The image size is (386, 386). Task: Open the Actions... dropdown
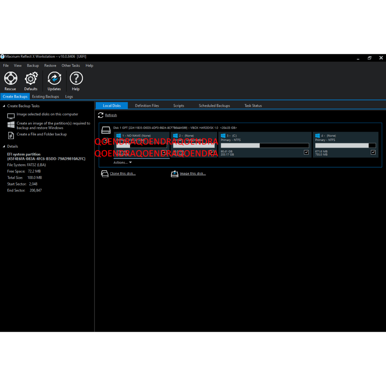[123, 162]
